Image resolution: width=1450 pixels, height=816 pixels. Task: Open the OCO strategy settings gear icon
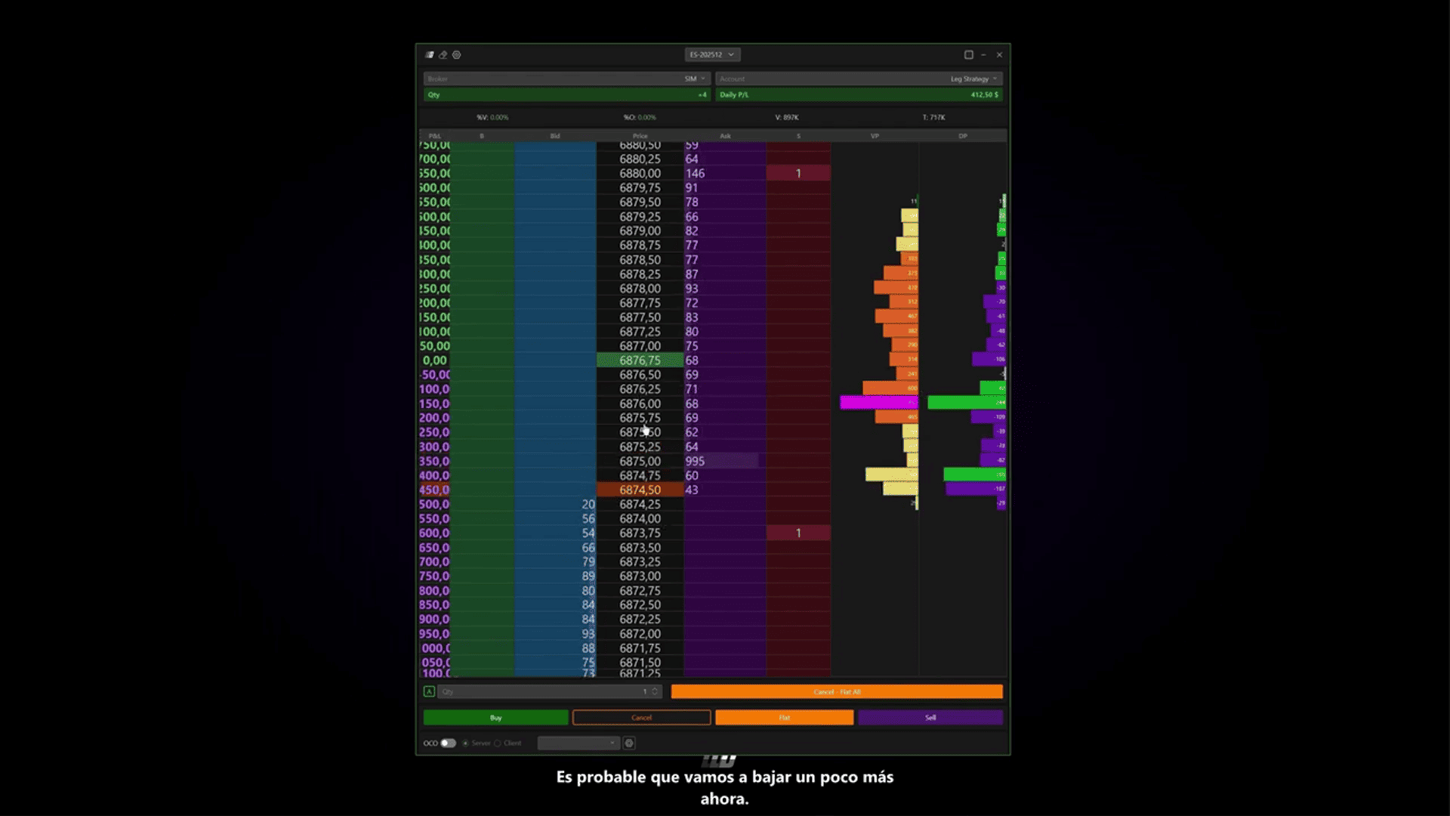pos(629,743)
